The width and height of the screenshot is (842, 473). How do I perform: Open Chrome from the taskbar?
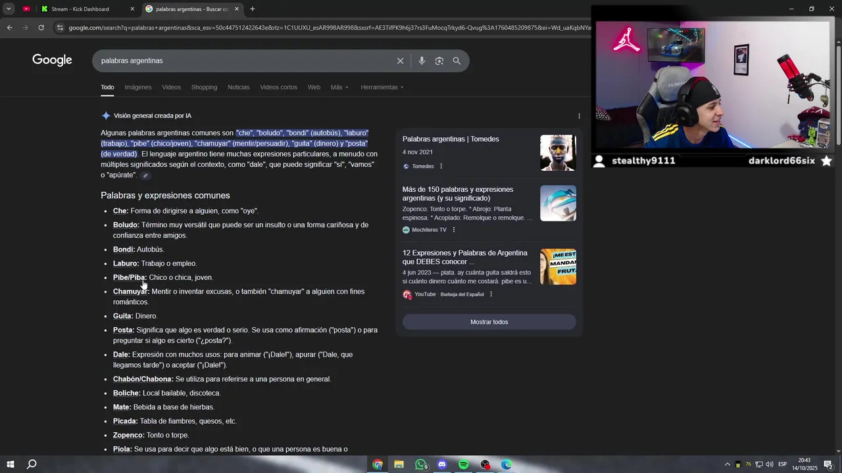pos(378,464)
